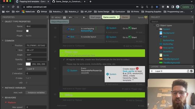
Task: Click Add event to 'Power-Ups'
Action: [x=74, y=89]
